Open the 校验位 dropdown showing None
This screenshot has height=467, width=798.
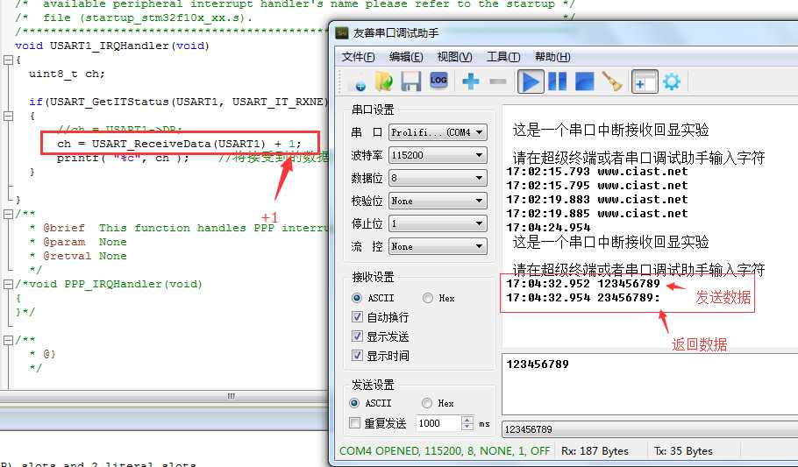click(x=438, y=201)
